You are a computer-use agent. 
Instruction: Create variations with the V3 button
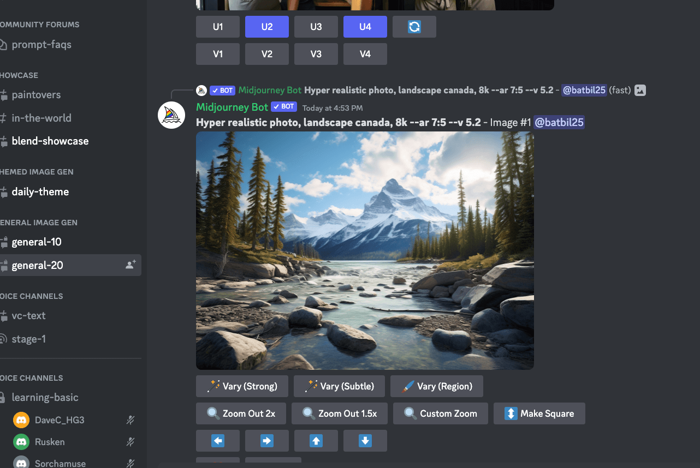[316, 54]
